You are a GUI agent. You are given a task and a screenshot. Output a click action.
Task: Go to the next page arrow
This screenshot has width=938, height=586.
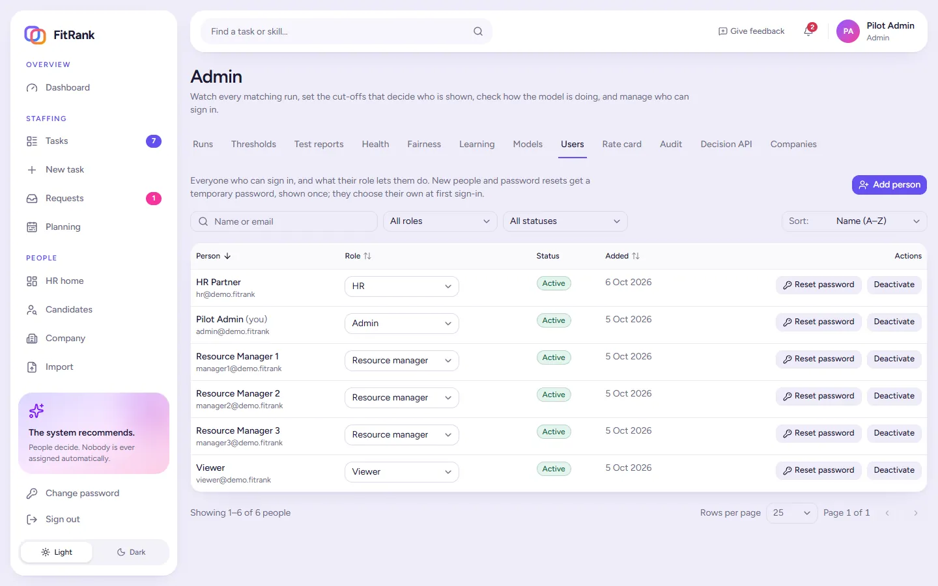click(915, 513)
